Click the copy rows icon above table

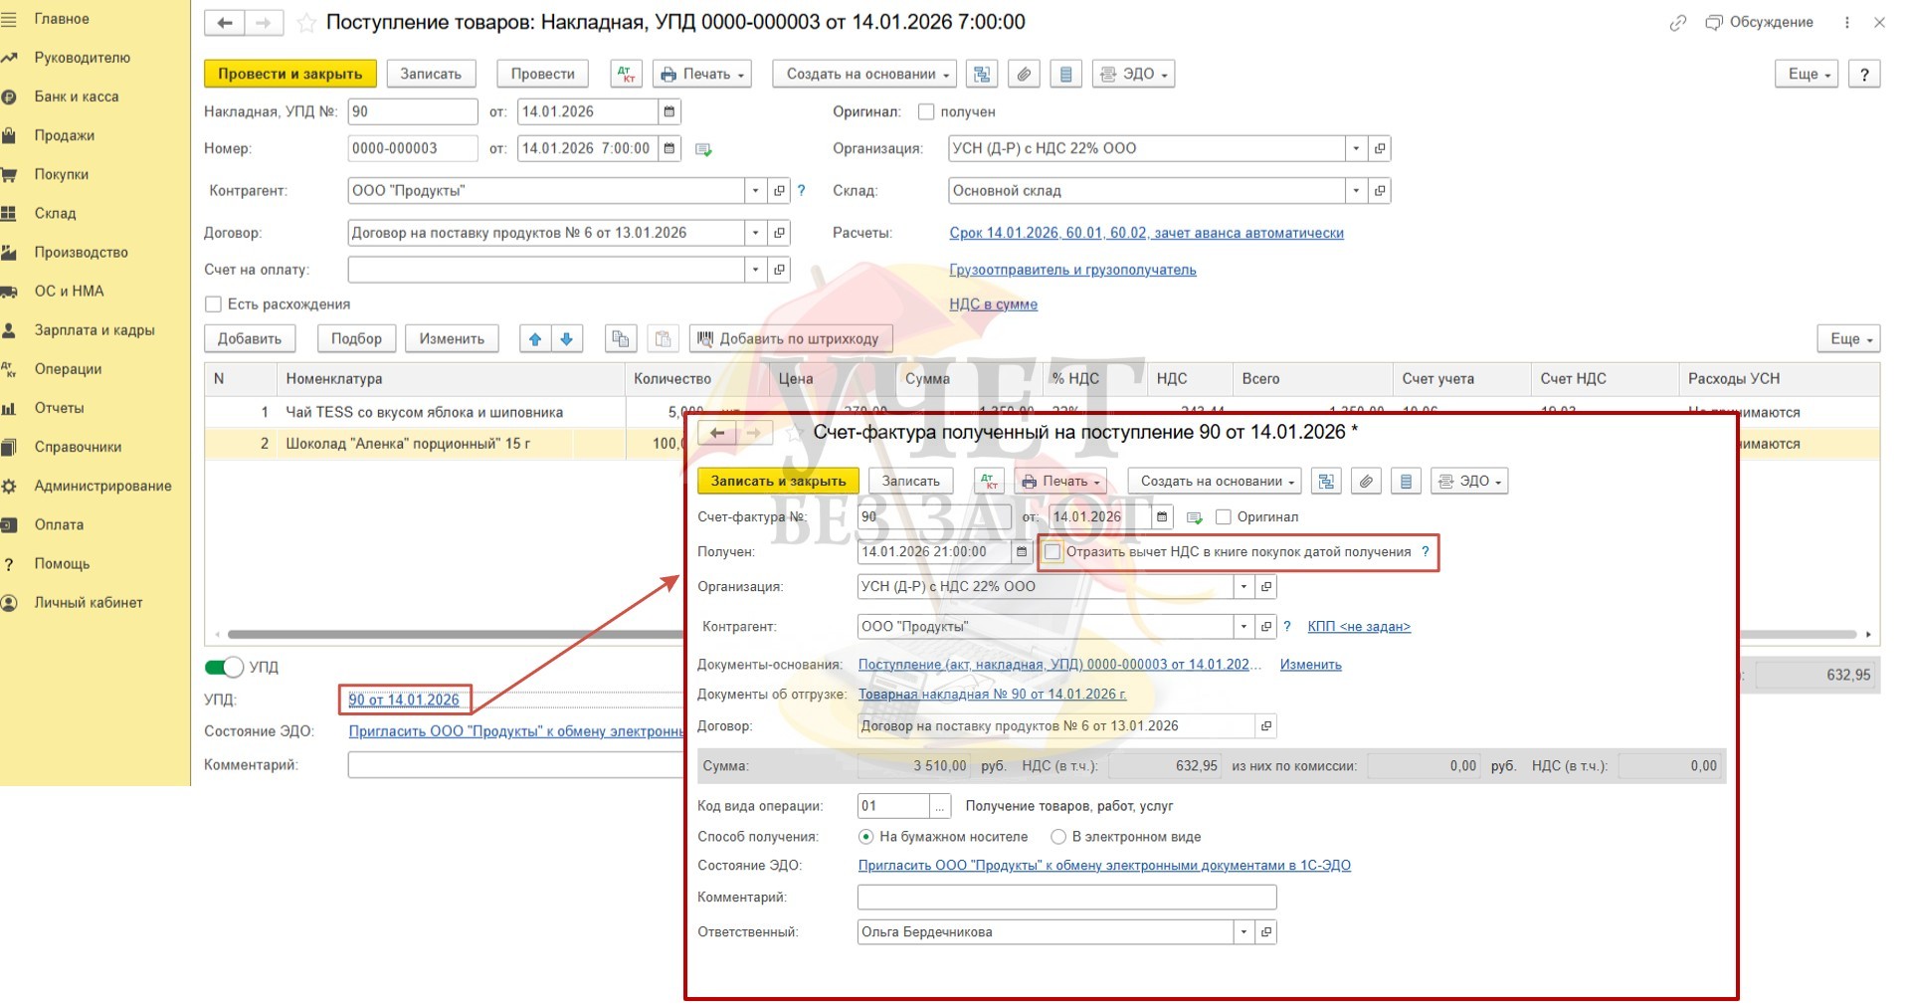click(621, 339)
